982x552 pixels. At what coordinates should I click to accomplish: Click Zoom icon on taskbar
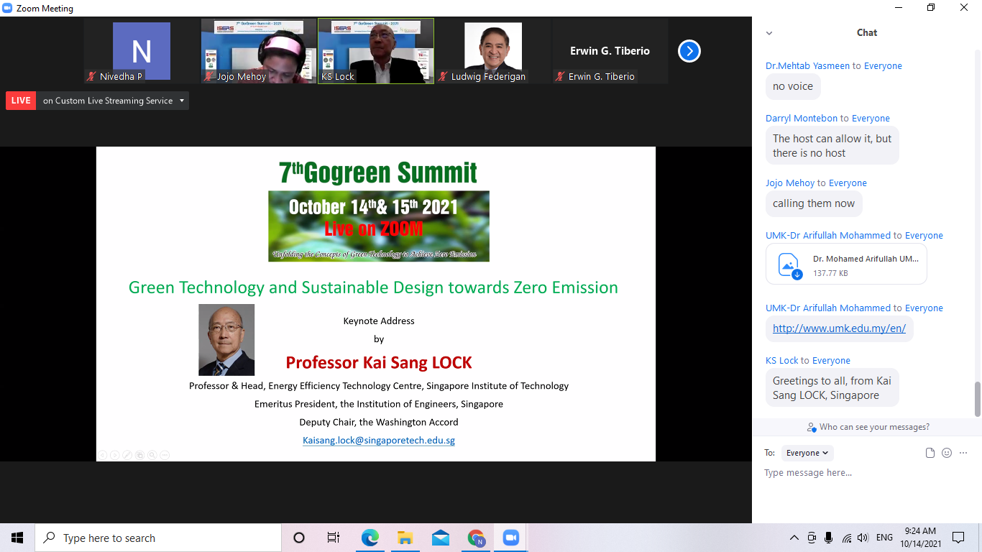(510, 538)
